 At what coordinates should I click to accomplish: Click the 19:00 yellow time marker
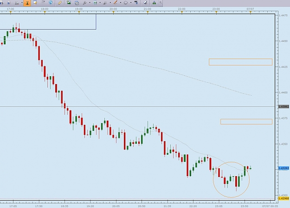pos(79,12)
